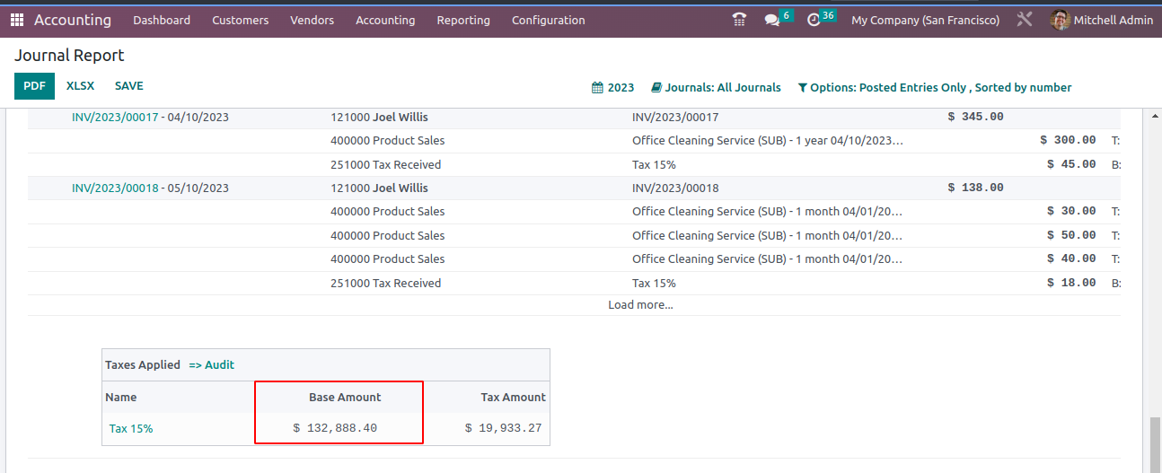This screenshot has height=473, width=1162.
Task: Open the Customers menu
Action: click(x=240, y=20)
